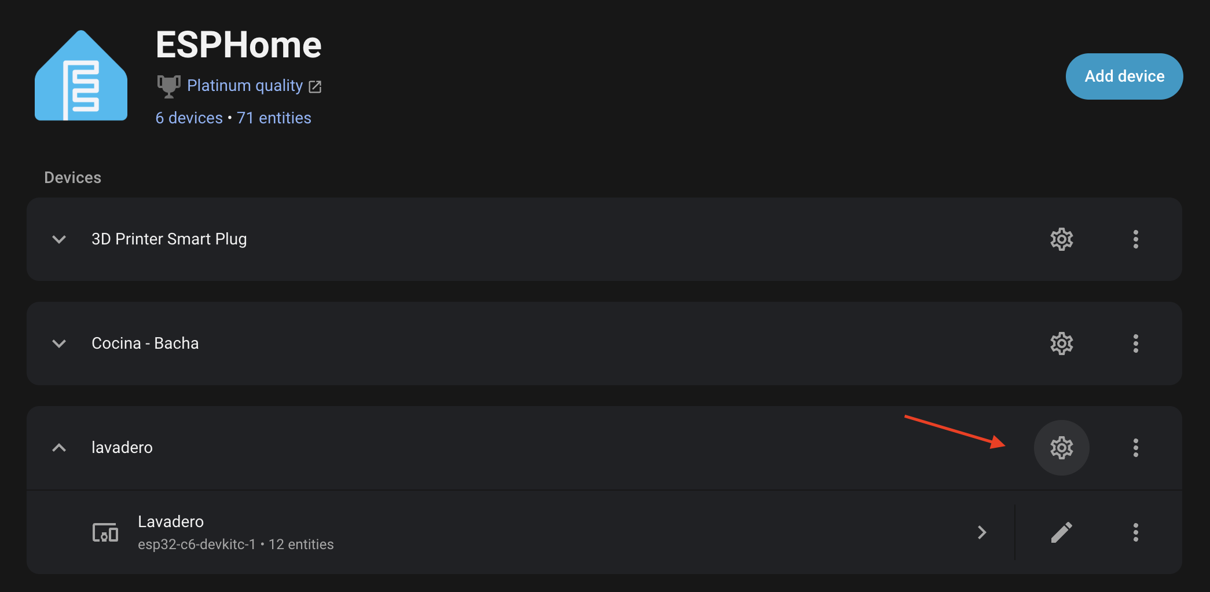Click the device icon beside Lavadero
The width and height of the screenshot is (1210, 592).
tap(105, 532)
